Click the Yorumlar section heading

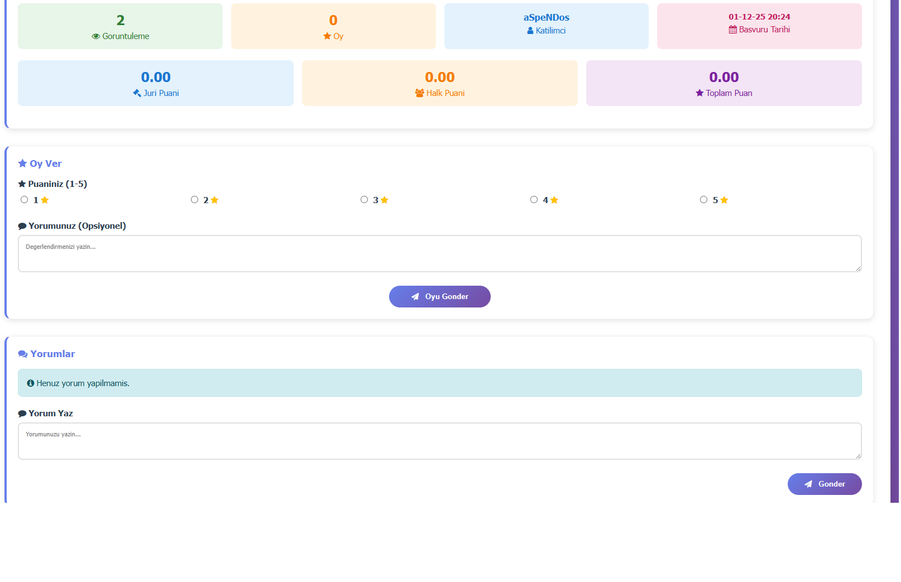[x=52, y=354]
